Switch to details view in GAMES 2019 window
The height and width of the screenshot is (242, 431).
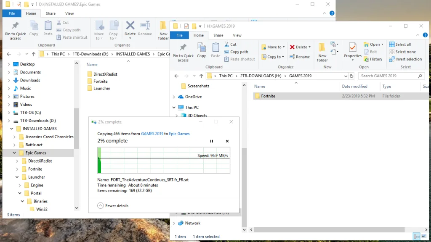pyautogui.click(x=417, y=236)
